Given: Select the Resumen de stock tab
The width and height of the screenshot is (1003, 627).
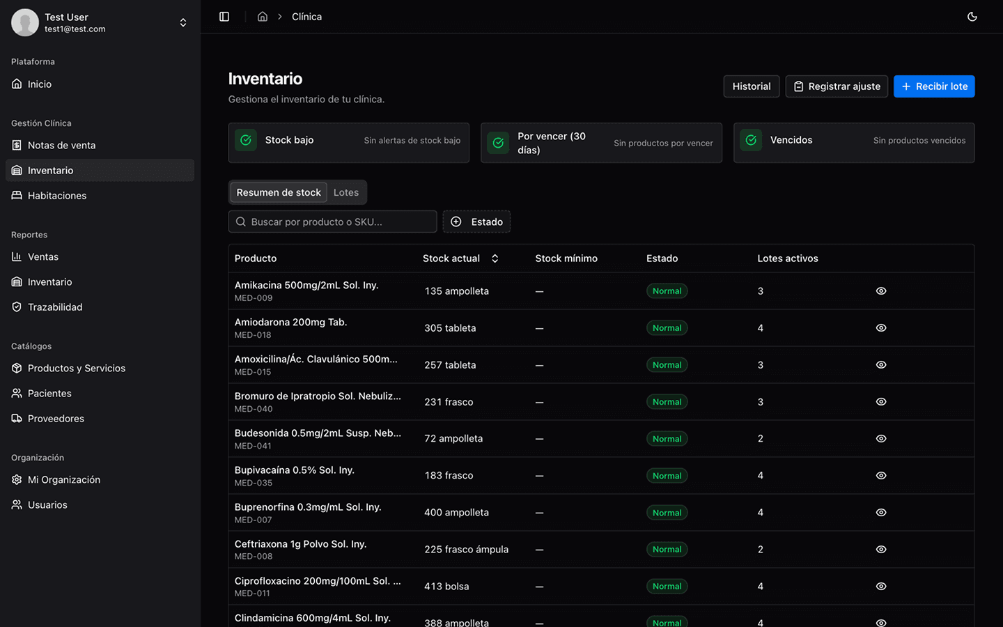Looking at the screenshot, I should (279, 192).
